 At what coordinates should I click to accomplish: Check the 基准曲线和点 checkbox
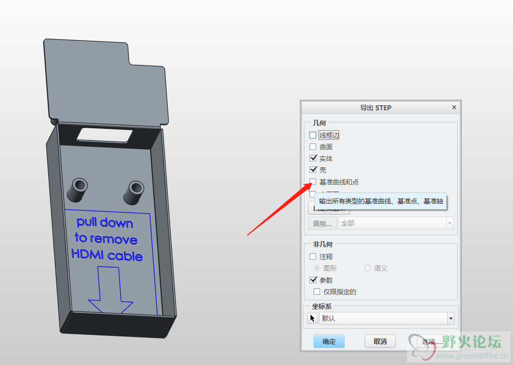[x=313, y=181]
